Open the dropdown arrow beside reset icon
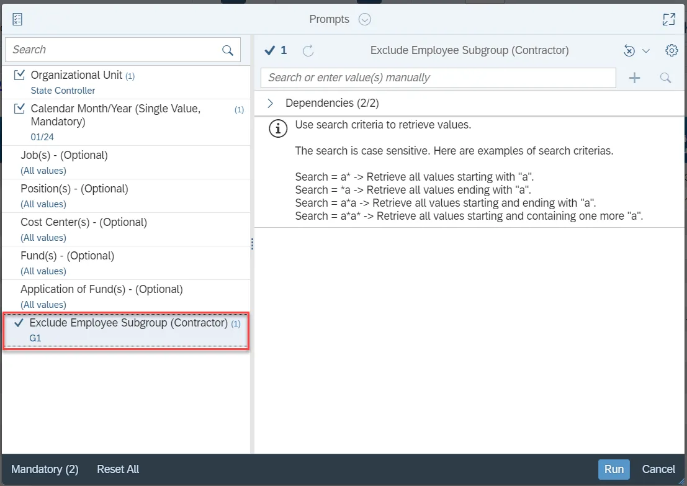Viewport: 687px width, 486px height. click(645, 51)
